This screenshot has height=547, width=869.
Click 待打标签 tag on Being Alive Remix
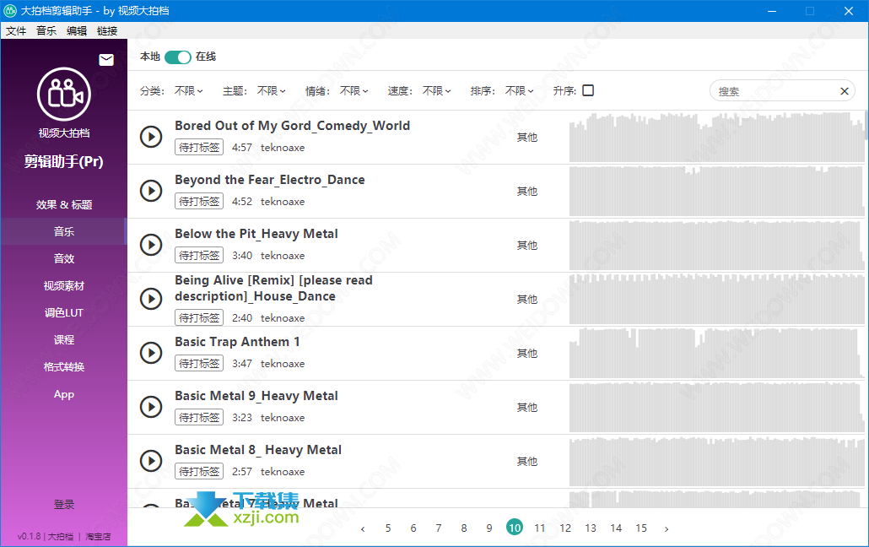pos(199,318)
